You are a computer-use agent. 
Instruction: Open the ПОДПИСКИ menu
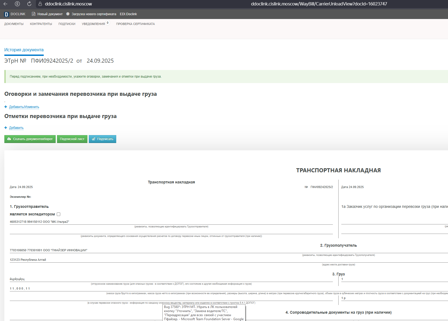point(67,24)
